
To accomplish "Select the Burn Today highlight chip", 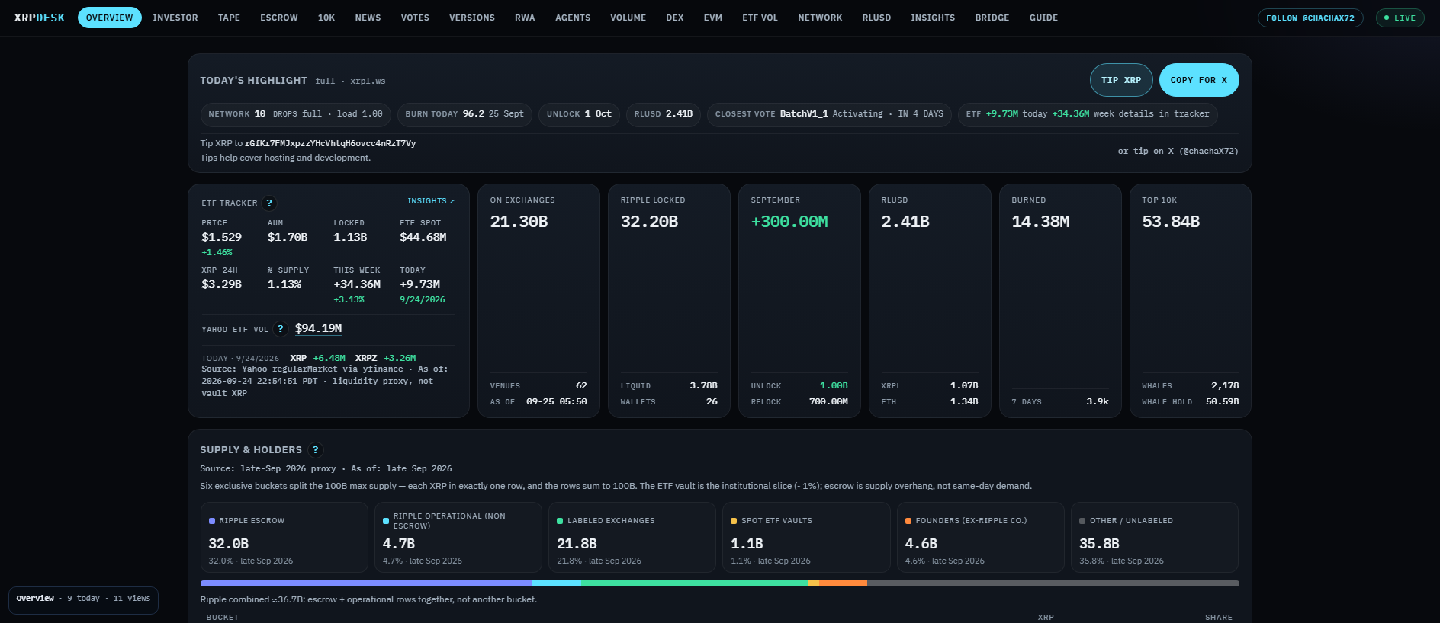I will click(x=464, y=114).
